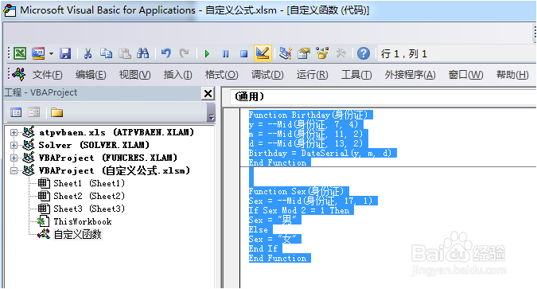Click the Toolbox wrench icon
The image size is (537, 289).
340,53
